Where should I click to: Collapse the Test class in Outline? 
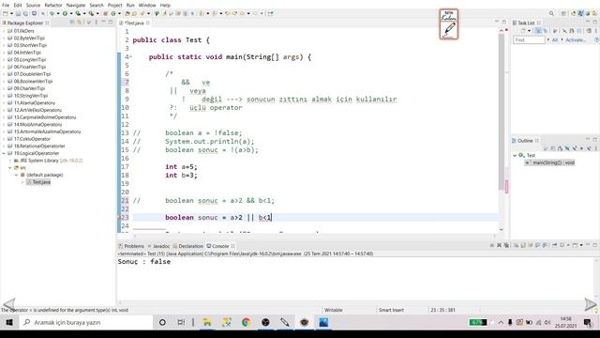[515, 155]
